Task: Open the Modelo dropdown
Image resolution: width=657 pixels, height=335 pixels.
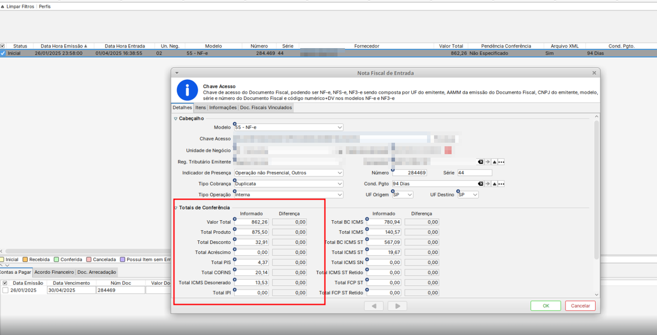Action: (339, 127)
